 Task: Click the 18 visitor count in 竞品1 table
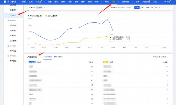point(167,67)
